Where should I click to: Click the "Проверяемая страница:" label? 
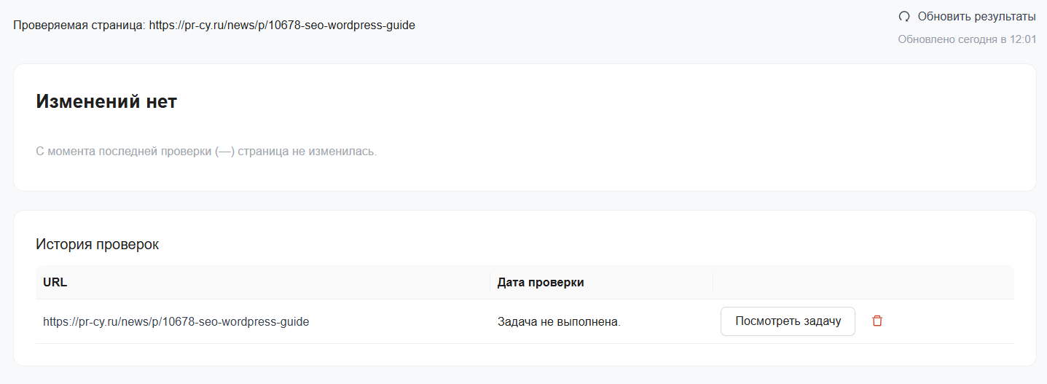(x=79, y=25)
